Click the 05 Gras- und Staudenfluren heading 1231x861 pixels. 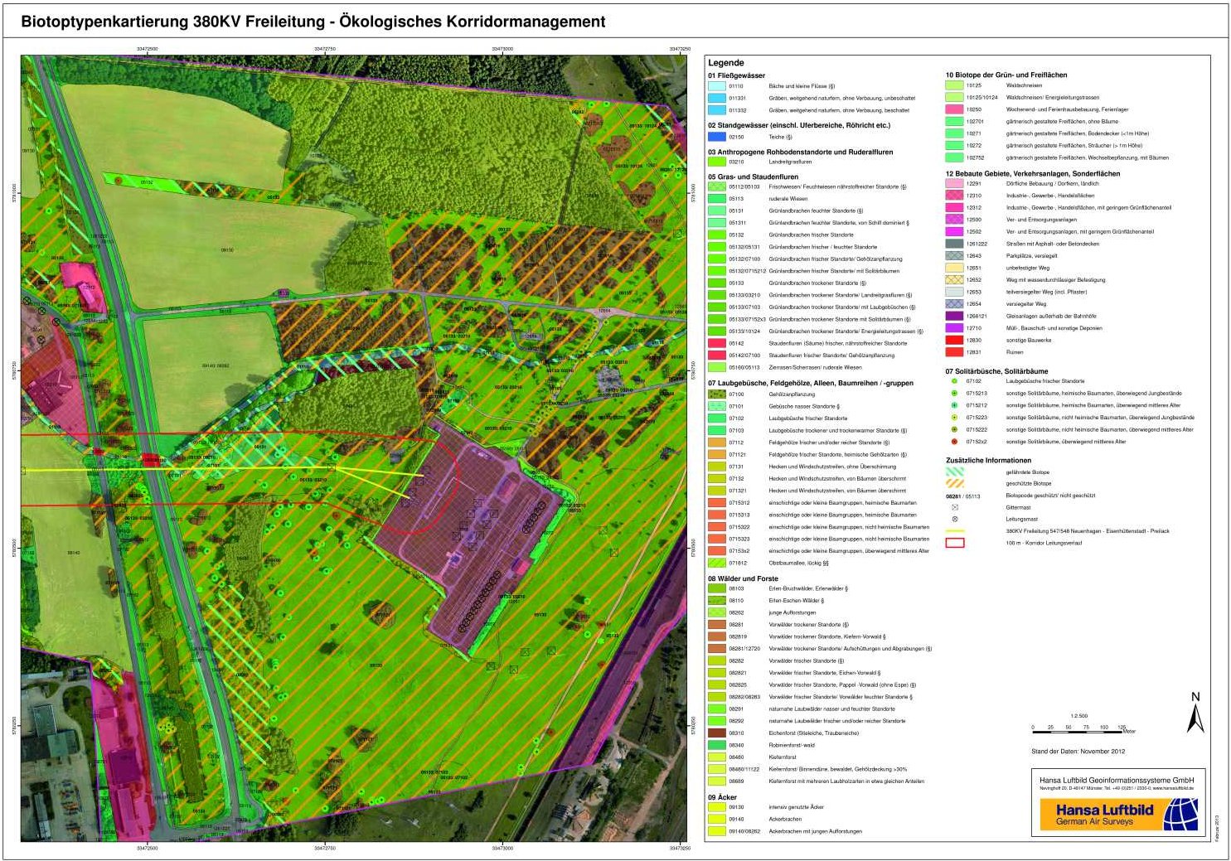(x=753, y=177)
